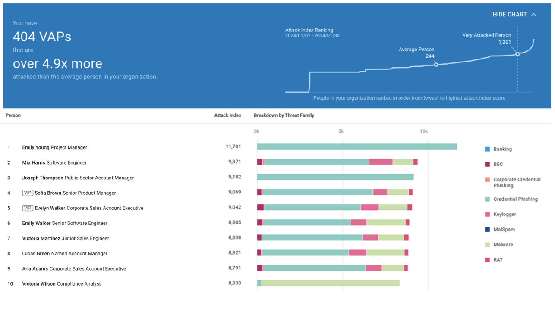The image size is (555, 324).
Task: Select the Very Attacked Person chart marker
Action: (x=517, y=54)
